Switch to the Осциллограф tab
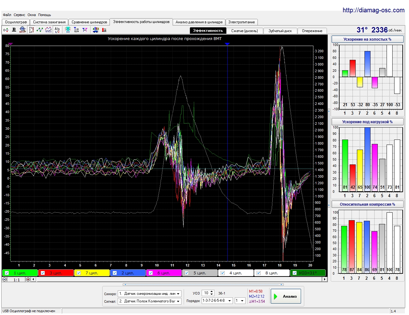Viewport: 409px width, 315px height. pos(16,22)
